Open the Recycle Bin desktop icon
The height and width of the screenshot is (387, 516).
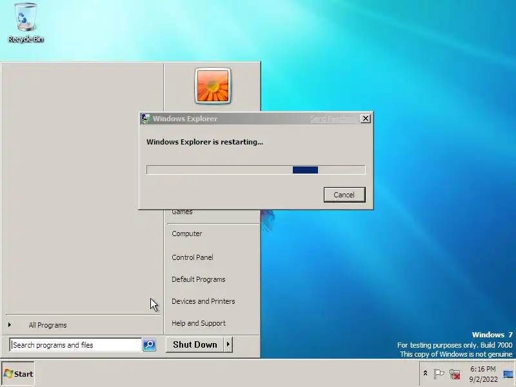tap(25, 23)
